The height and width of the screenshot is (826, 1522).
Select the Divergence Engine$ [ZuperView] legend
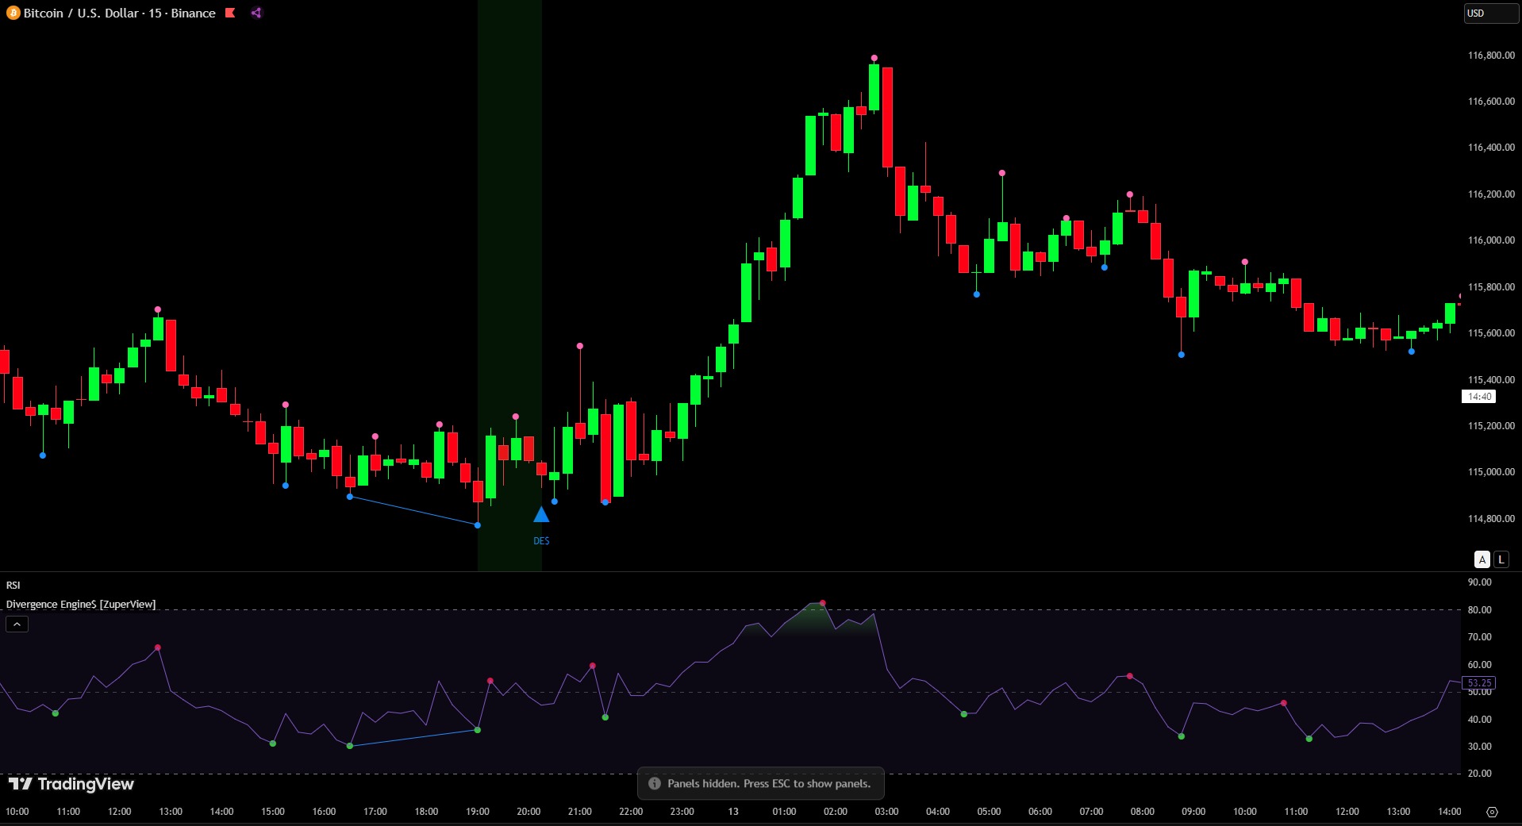[81, 604]
